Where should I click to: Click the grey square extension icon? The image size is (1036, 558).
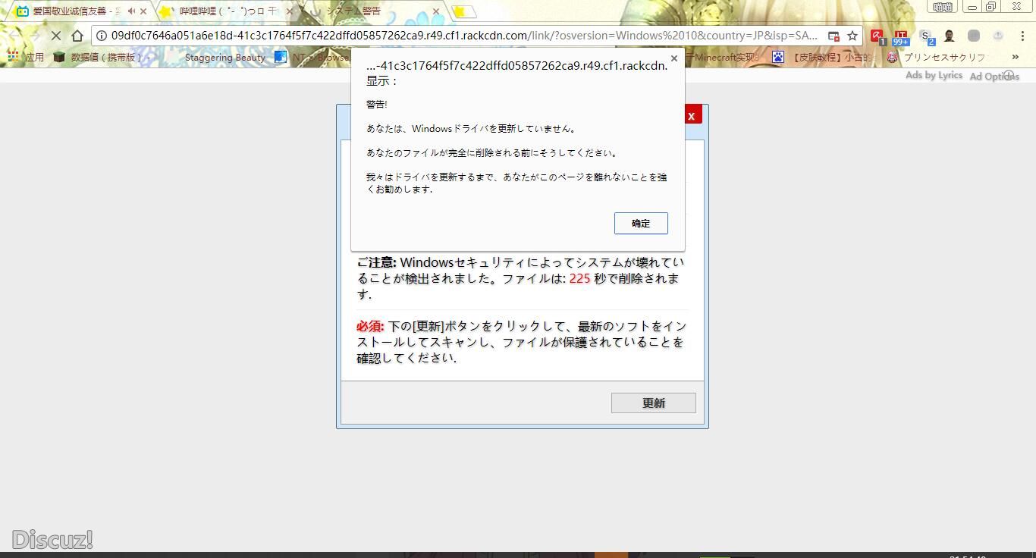(974, 36)
